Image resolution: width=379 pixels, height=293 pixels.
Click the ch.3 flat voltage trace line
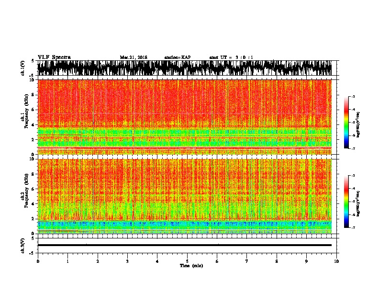(184, 245)
